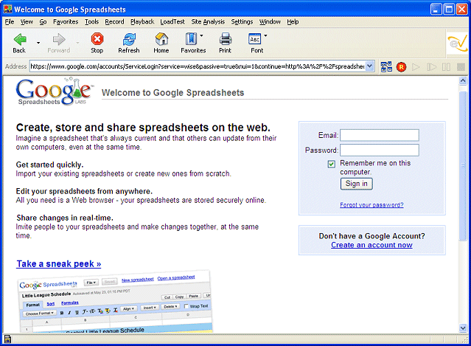Click the red R record icon
This screenshot has width=471, height=346.
401,66
